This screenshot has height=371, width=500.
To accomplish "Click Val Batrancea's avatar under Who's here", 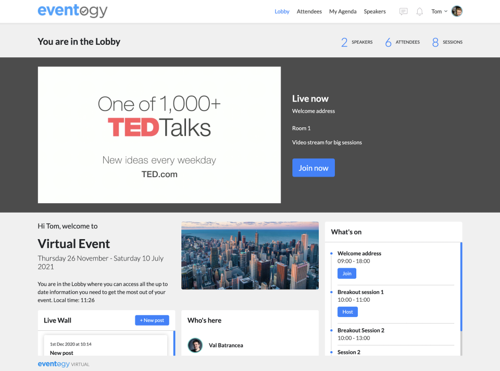I will tap(195, 345).
